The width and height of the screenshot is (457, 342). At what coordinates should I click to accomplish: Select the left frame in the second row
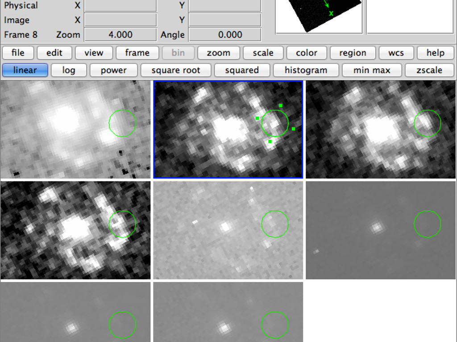point(75,230)
